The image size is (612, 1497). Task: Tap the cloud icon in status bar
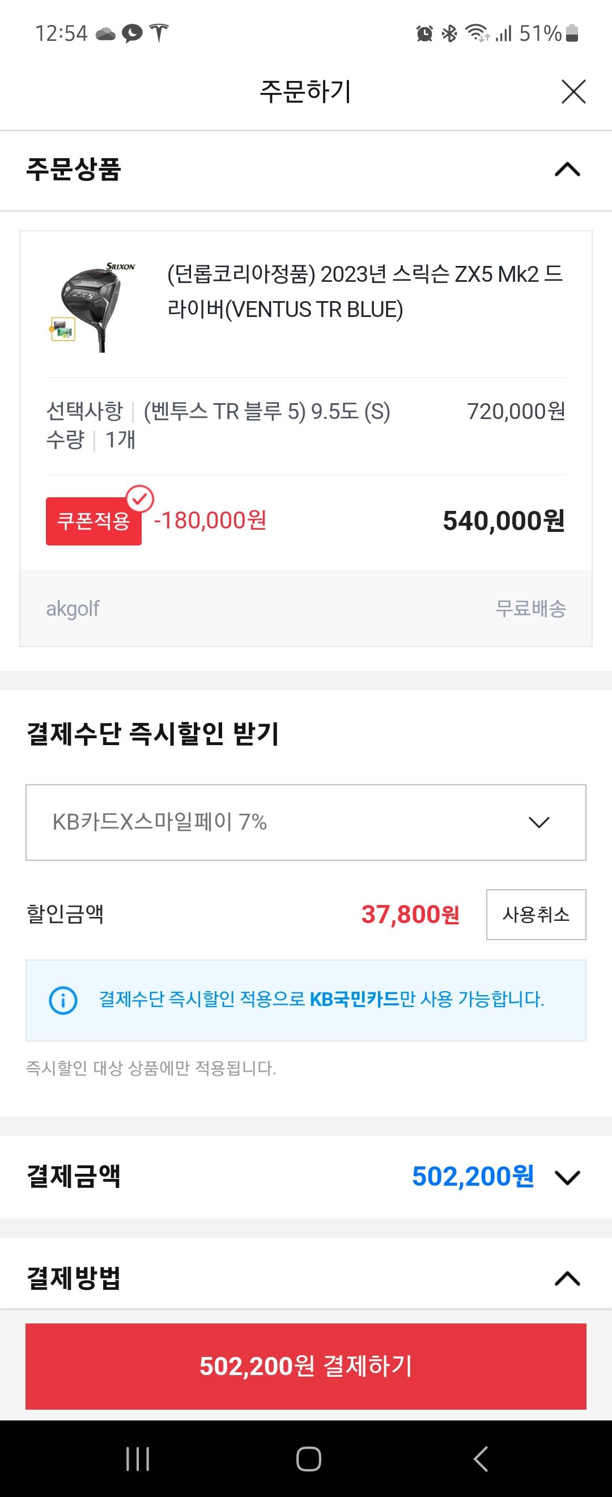[x=105, y=33]
